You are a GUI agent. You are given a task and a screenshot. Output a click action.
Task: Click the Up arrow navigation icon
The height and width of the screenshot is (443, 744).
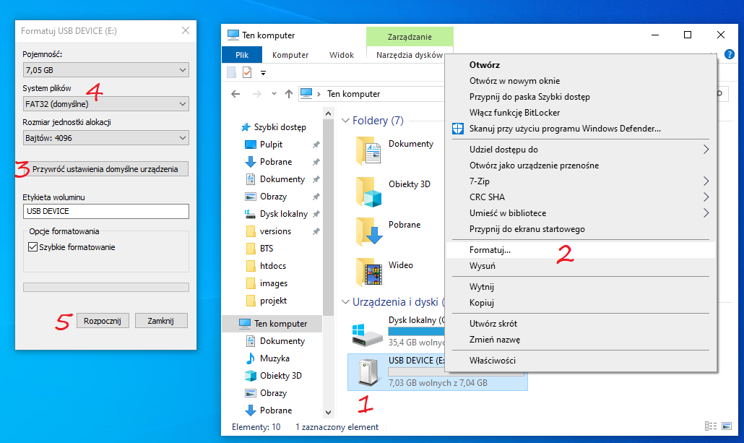289,94
